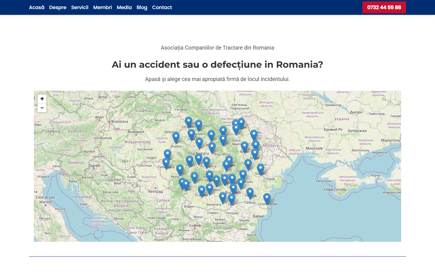
Task: Select the map marker at Călărași
Action: pos(250,193)
